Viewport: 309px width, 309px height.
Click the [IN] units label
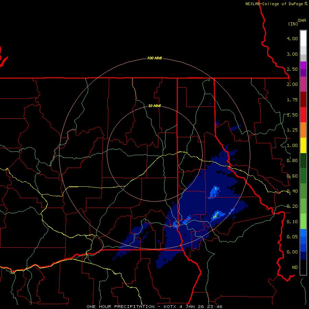pos(293,24)
